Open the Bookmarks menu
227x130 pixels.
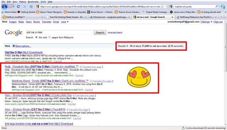pos(33,2)
